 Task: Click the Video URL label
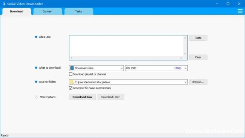point(45,37)
